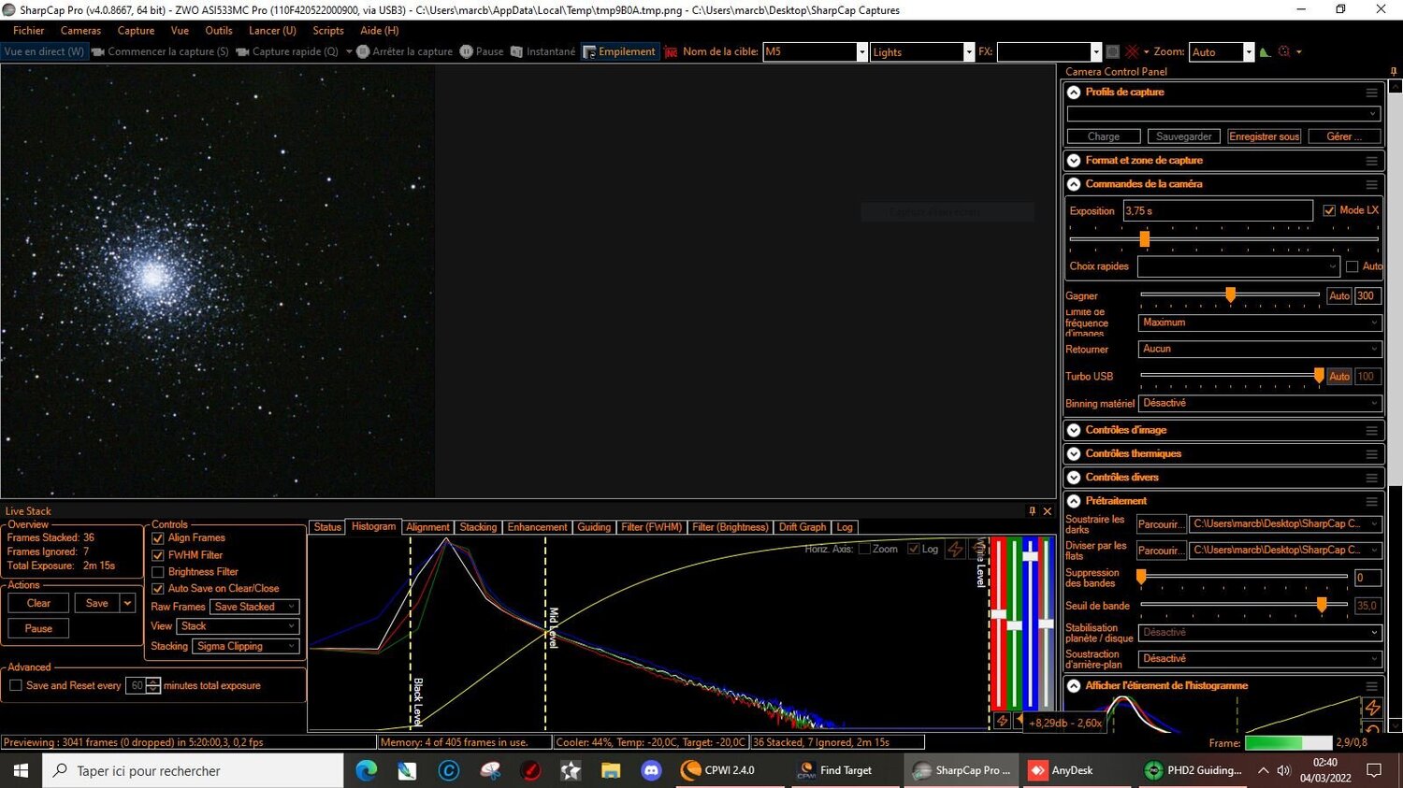Image resolution: width=1403 pixels, height=788 pixels.
Task: Click the pin icon on Live Stack panel
Action: pyautogui.click(x=1033, y=511)
